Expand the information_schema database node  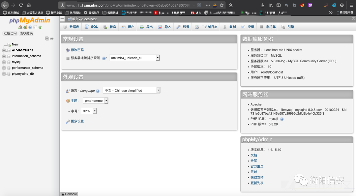click(x=4, y=56)
